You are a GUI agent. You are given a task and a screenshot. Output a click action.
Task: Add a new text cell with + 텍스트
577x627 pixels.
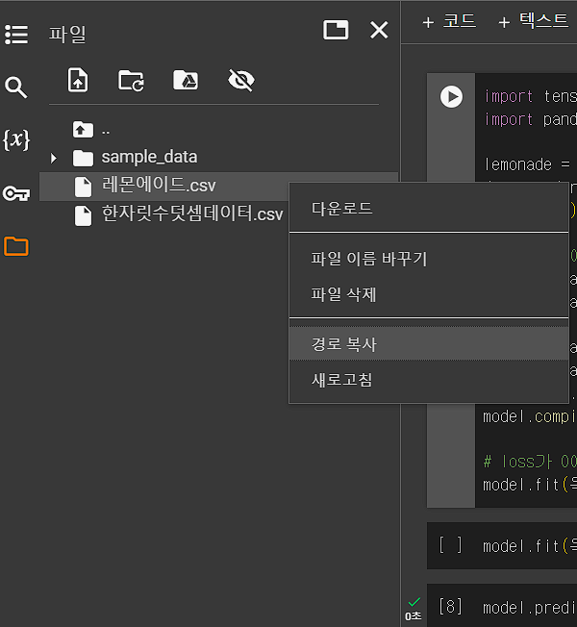(x=534, y=21)
